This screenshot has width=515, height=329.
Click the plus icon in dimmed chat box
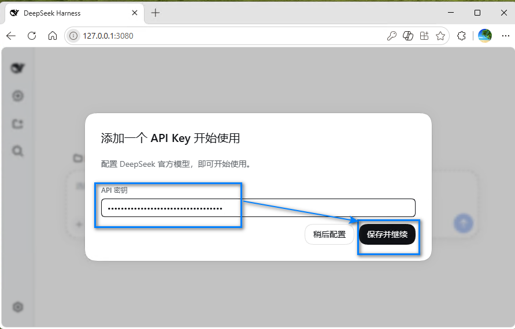79,225
